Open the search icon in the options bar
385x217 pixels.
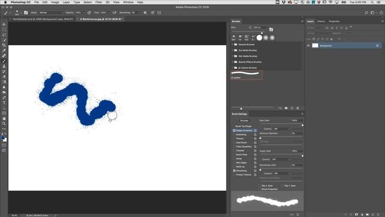coord(366,13)
